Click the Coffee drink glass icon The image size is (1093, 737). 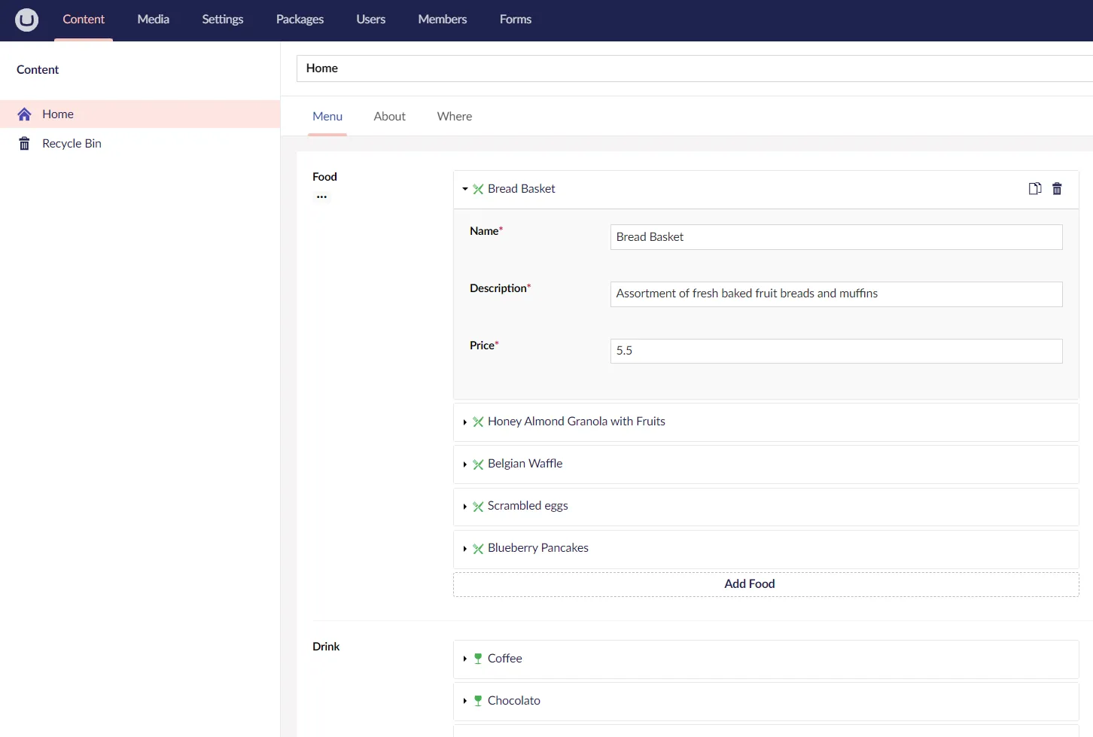(478, 659)
